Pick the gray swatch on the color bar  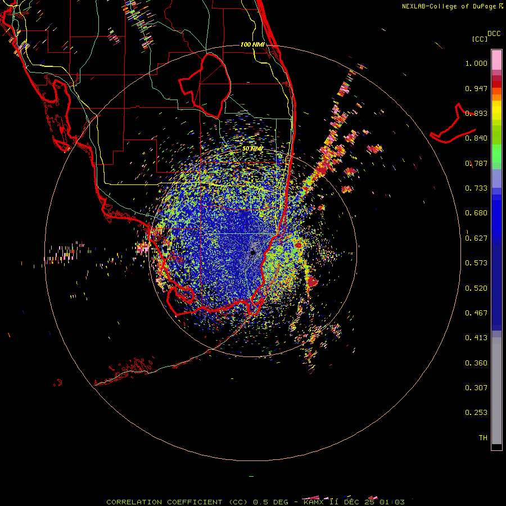point(496,391)
